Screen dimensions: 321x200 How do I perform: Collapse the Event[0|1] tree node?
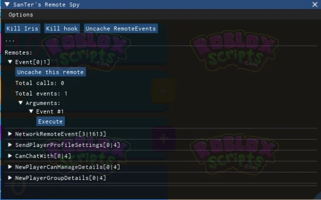(x=10, y=62)
